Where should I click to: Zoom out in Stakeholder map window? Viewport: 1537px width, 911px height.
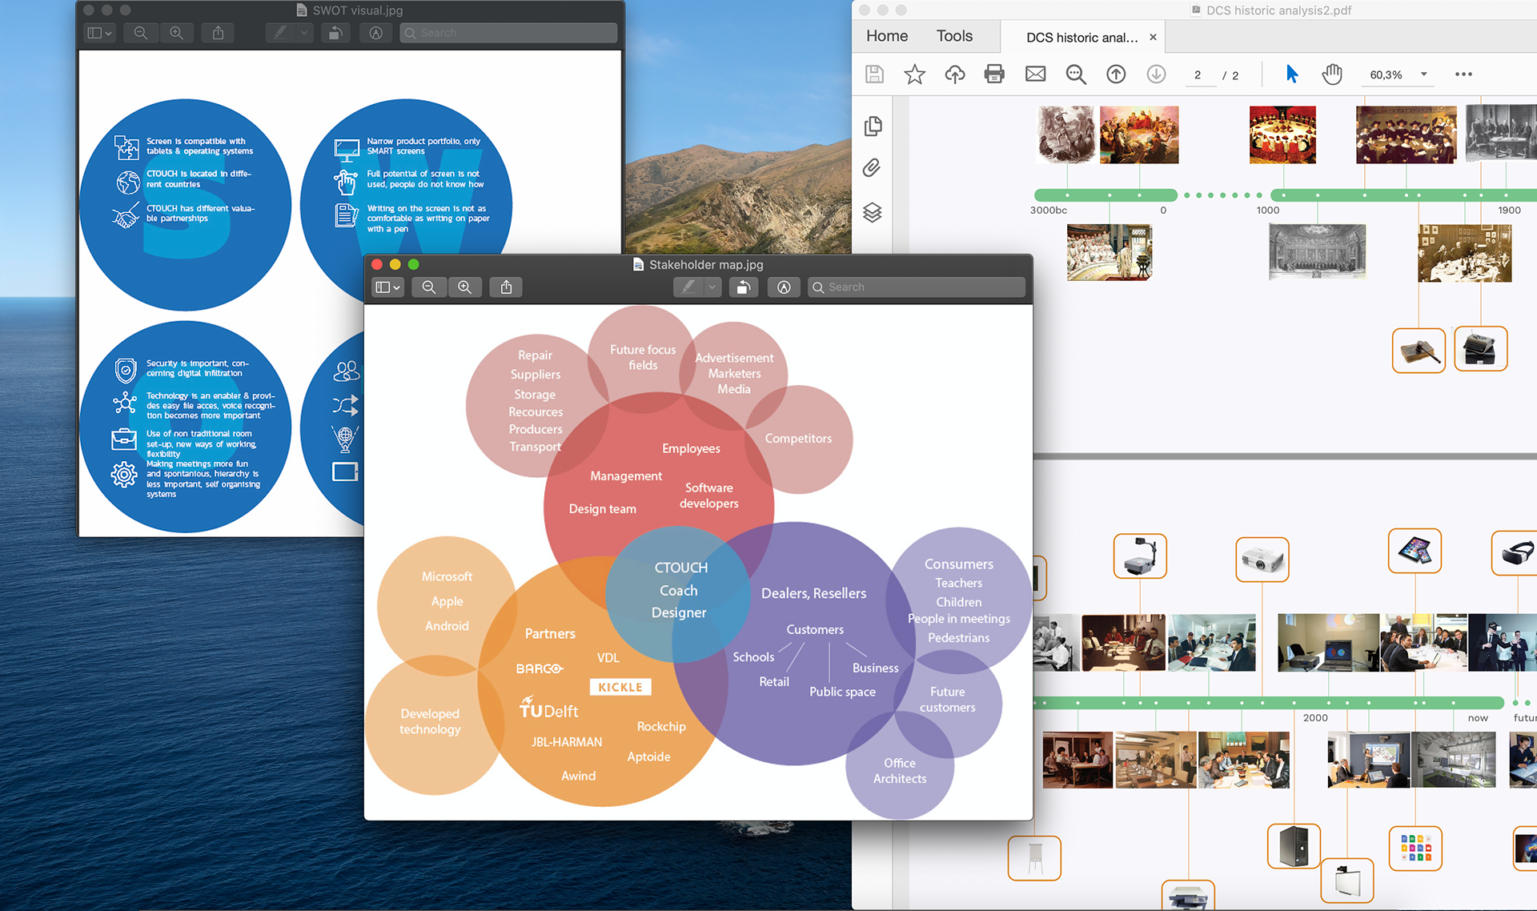point(429,287)
